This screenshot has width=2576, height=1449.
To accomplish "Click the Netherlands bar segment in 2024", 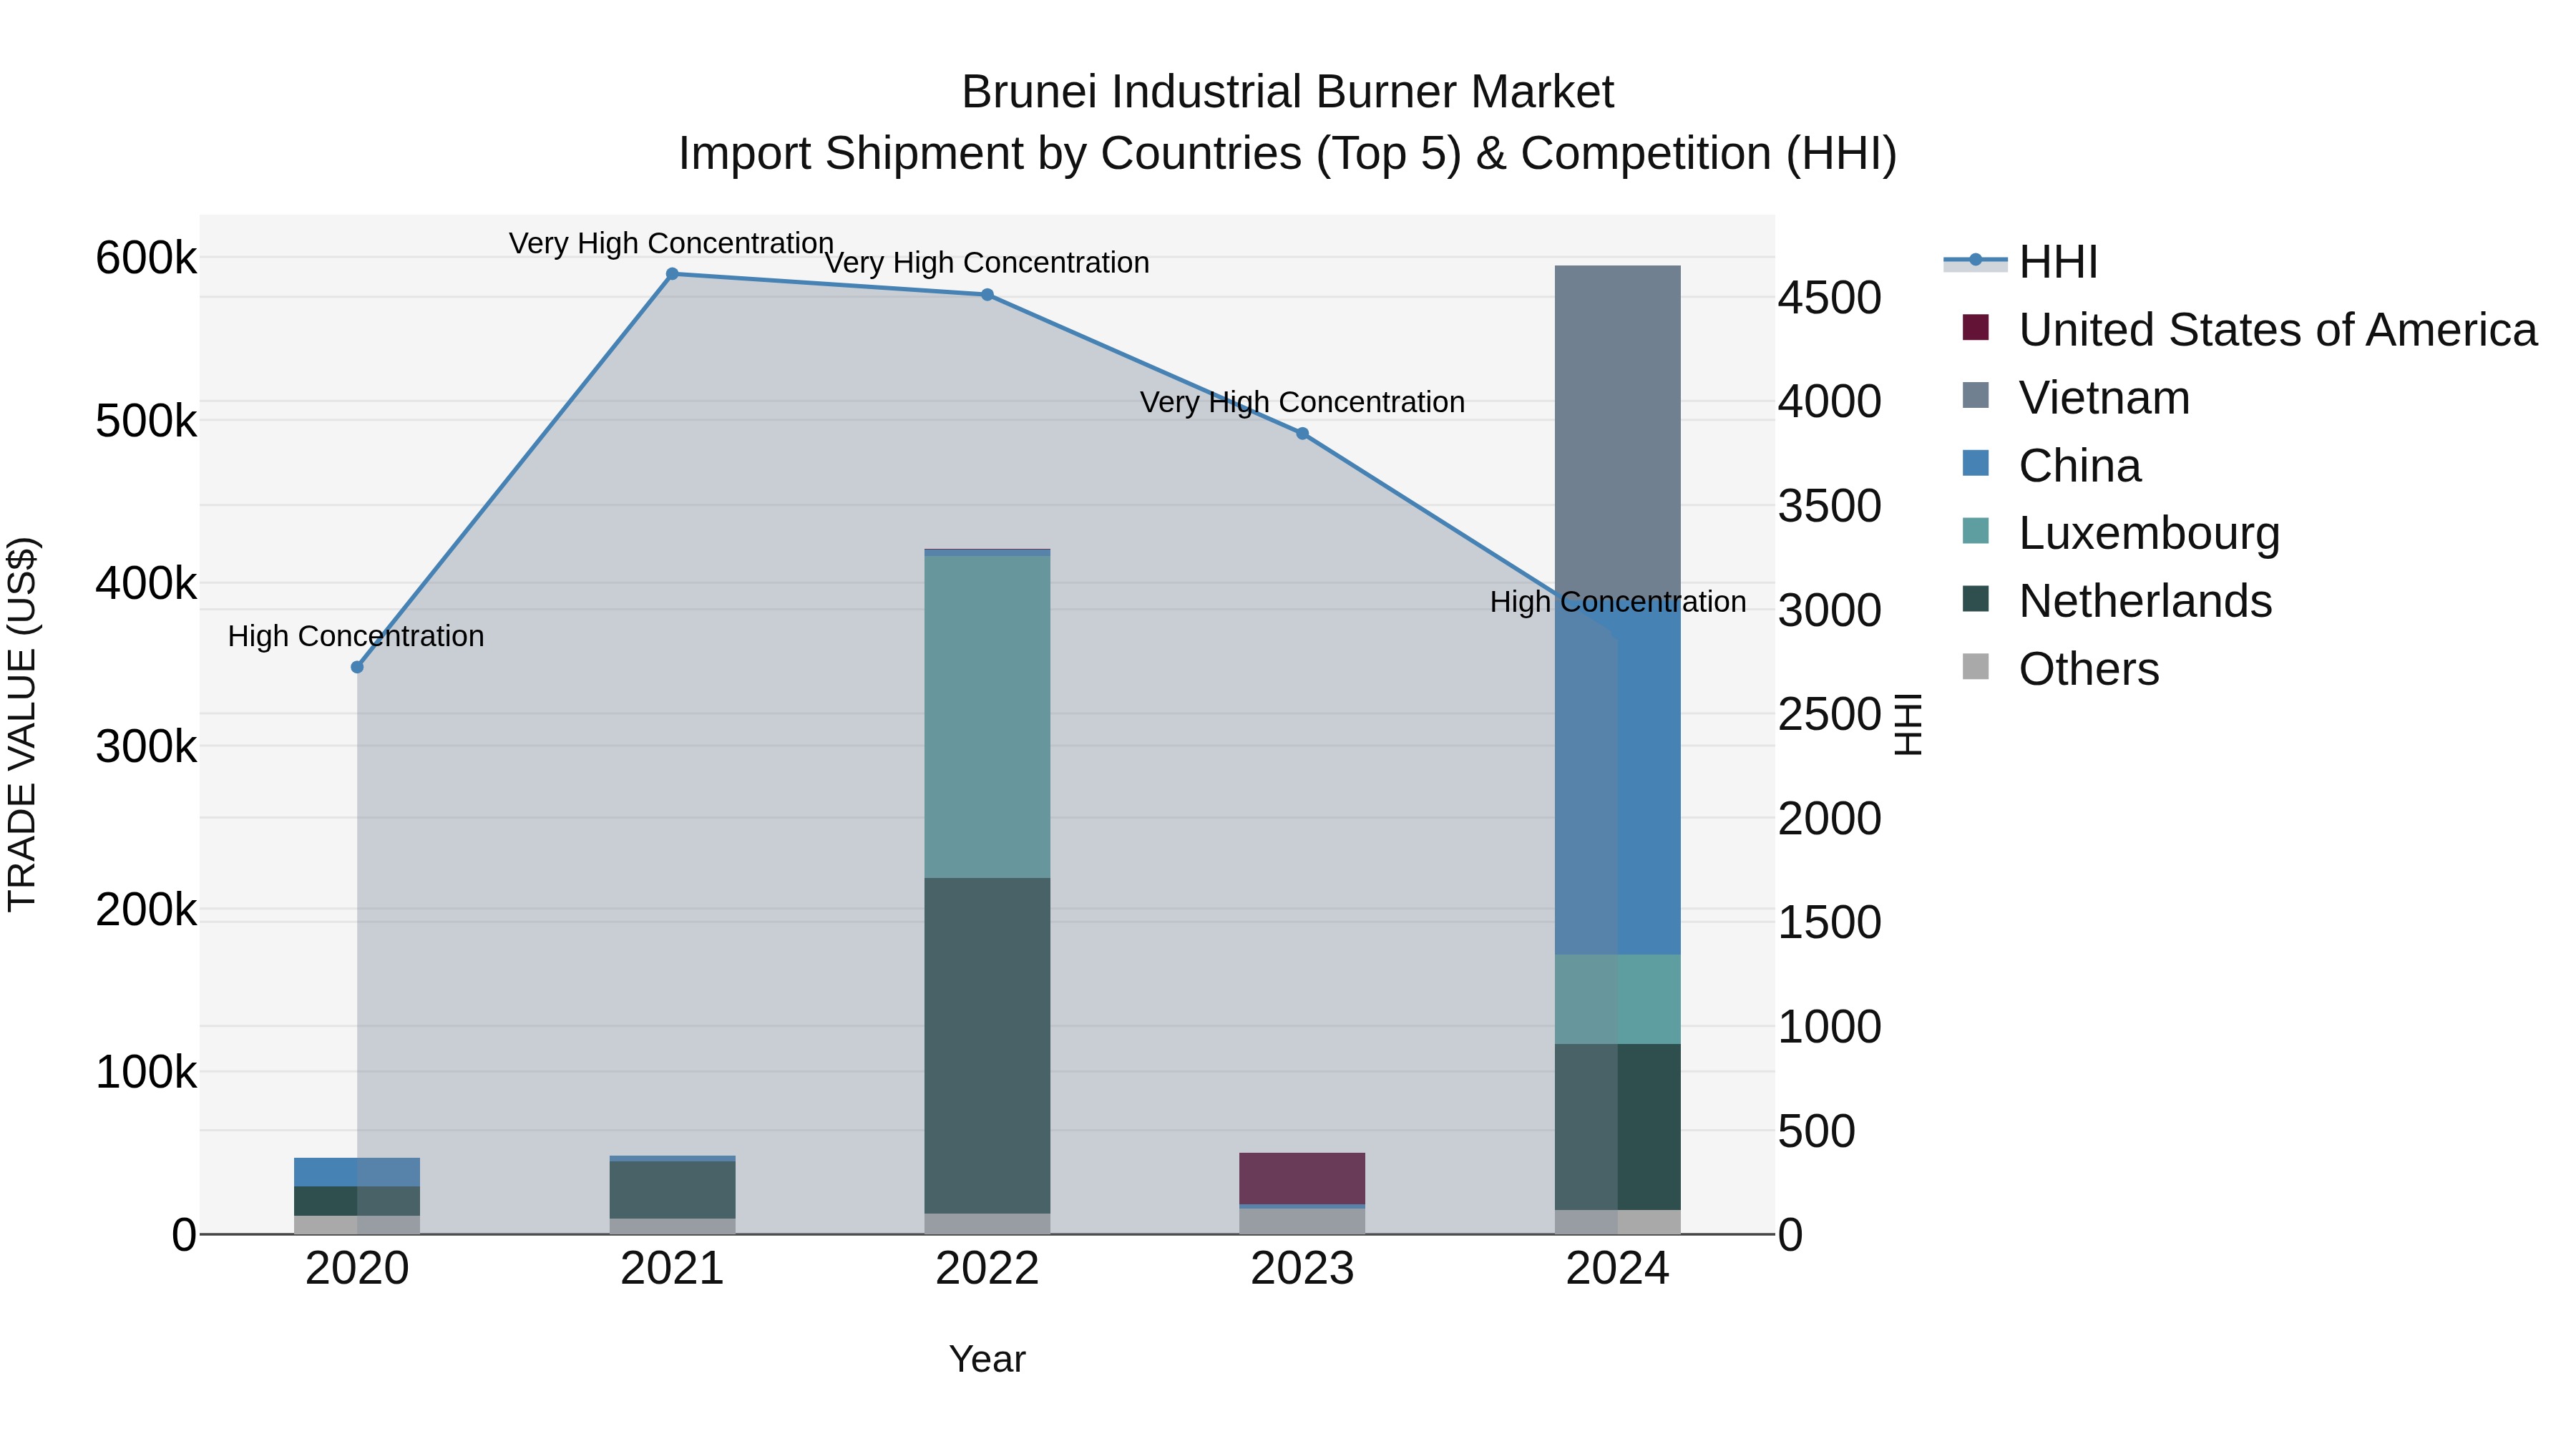I will (x=1617, y=1127).
